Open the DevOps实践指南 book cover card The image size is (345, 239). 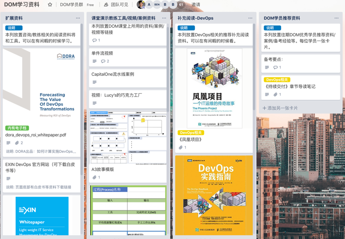click(214, 196)
